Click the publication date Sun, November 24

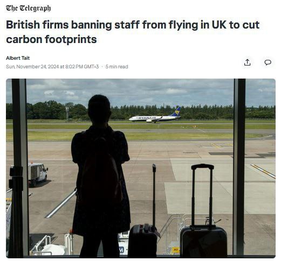point(32,67)
